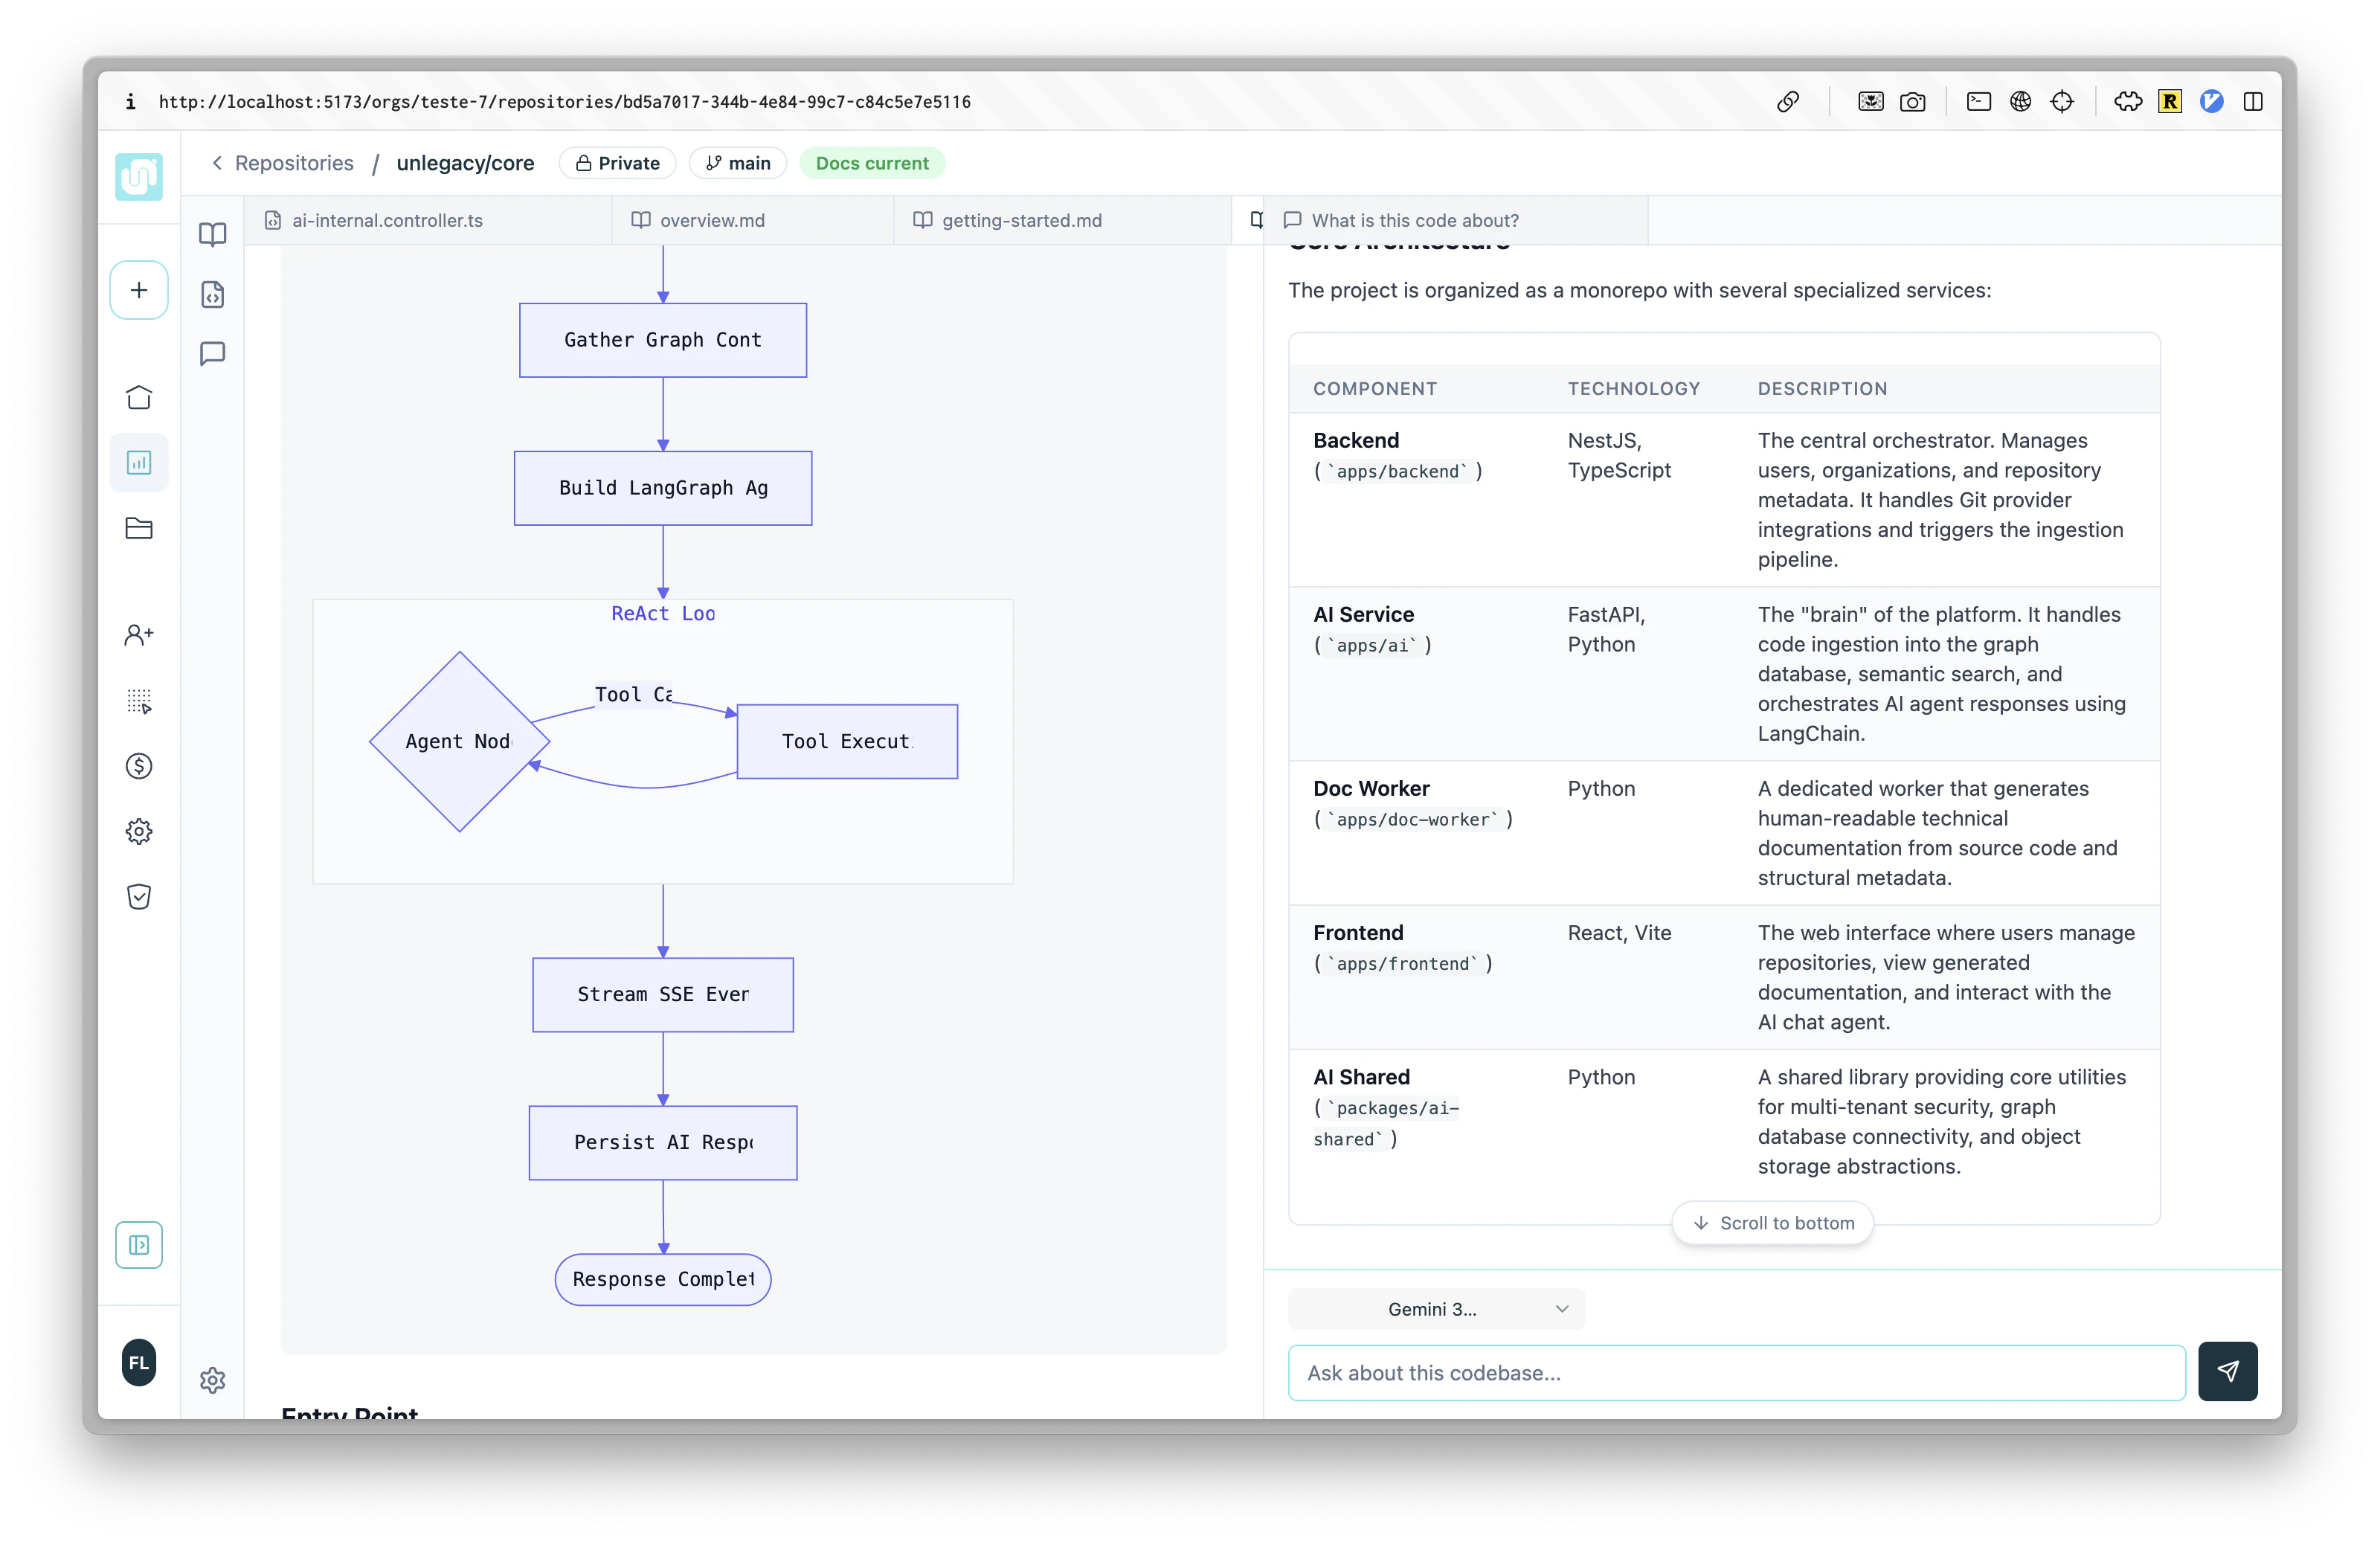Click the plus button in left sidebar
The width and height of the screenshot is (2380, 1544).
[x=139, y=290]
